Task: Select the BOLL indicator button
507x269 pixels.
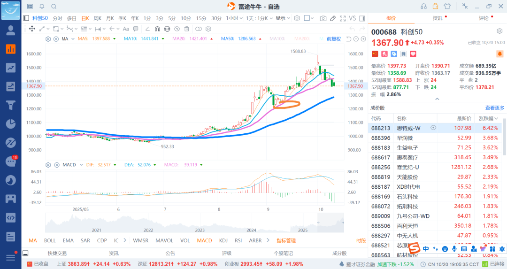Action: pos(50,240)
